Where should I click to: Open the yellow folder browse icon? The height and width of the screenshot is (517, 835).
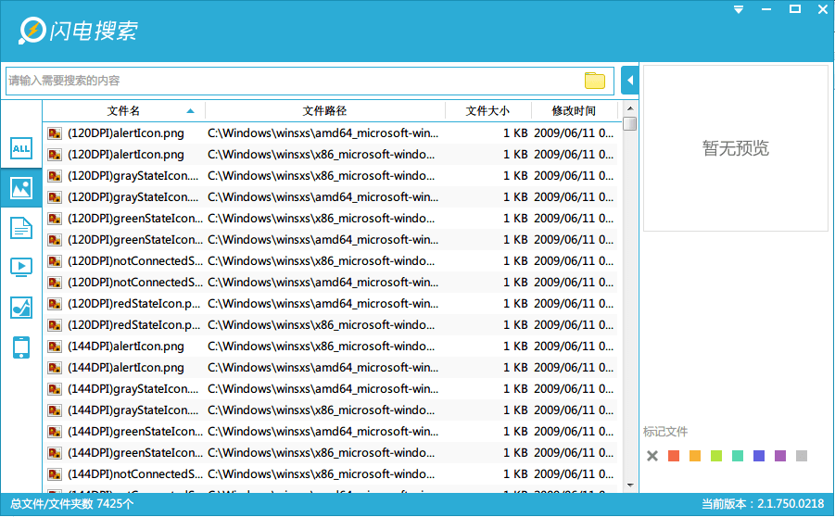tap(595, 81)
